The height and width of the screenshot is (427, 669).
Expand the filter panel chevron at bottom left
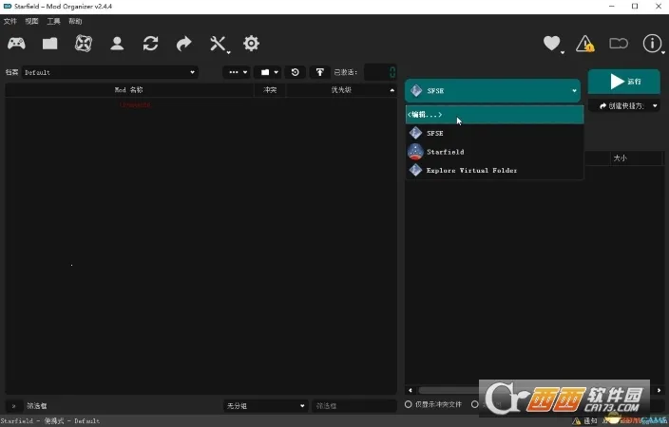[13, 406]
